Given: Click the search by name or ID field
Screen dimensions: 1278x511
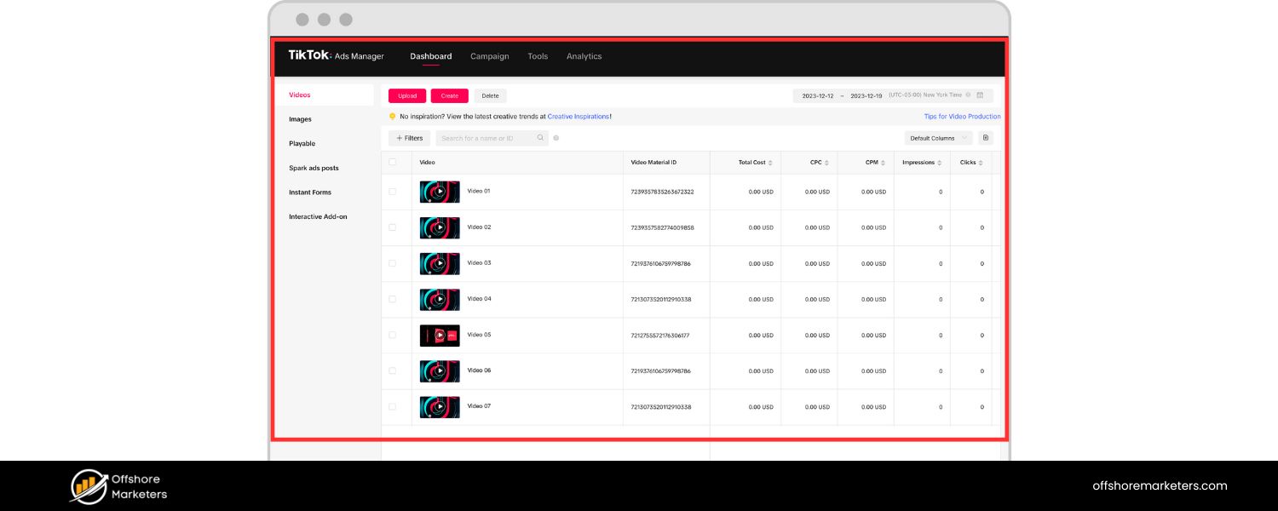Looking at the screenshot, I should [x=487, y=138].
